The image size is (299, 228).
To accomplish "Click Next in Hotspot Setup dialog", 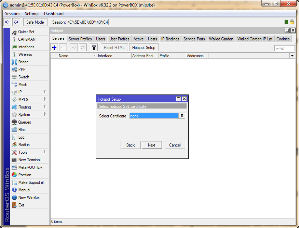I will pos(151,145).
